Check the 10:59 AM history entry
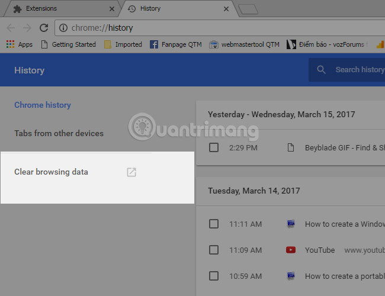 [x=214, y=276]
